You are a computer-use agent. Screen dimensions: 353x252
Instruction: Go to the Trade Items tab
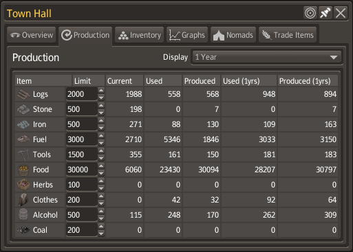(x=288, y=35)
